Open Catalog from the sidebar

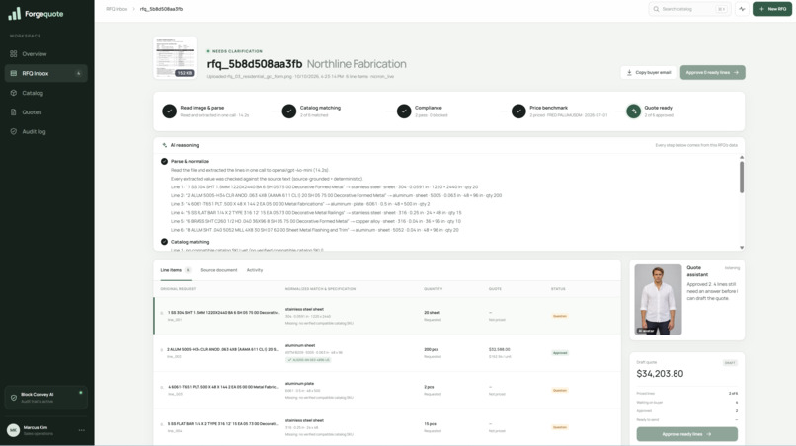(x=45, y=93)
